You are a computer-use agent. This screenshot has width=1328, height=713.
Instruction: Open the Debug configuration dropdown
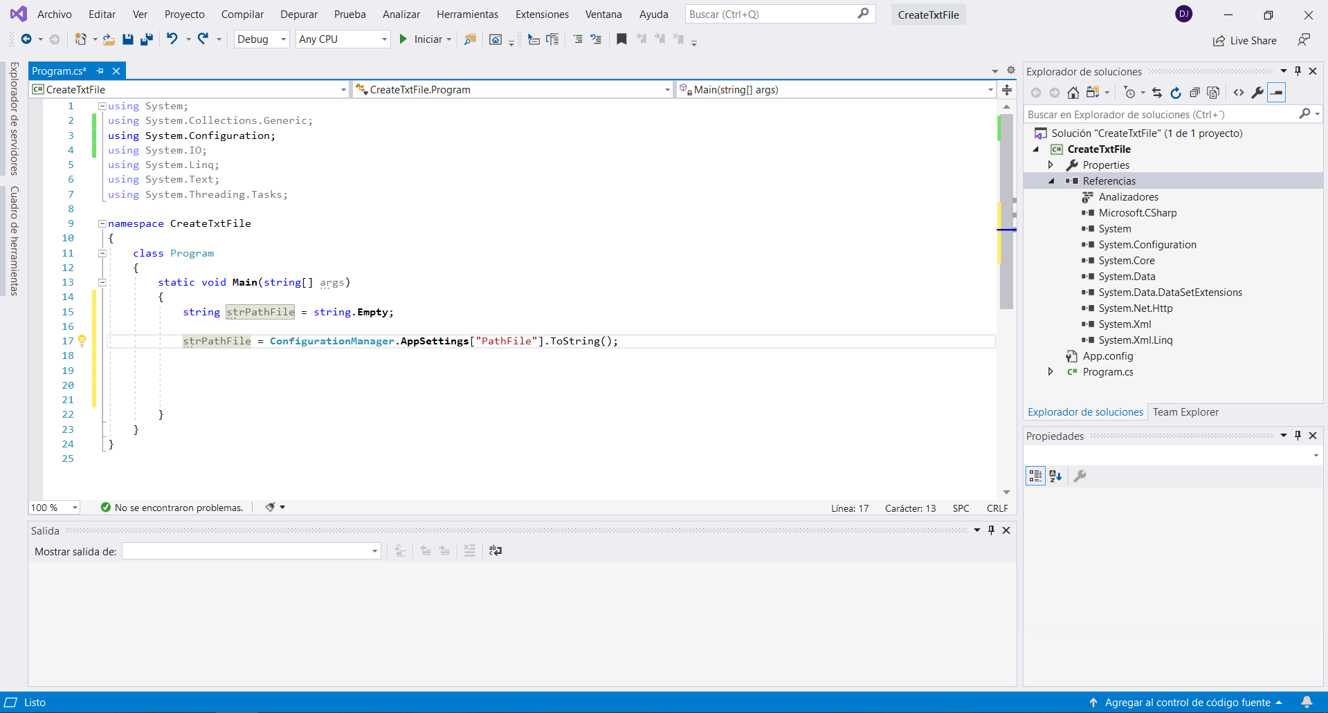point(262,39)
